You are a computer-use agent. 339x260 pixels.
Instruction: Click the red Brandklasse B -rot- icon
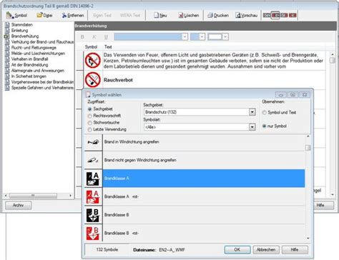point(93,234)
